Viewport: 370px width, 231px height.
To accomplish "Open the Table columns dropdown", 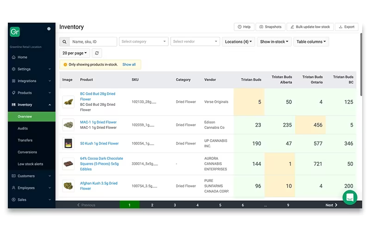I will click(x=311, y=42).
